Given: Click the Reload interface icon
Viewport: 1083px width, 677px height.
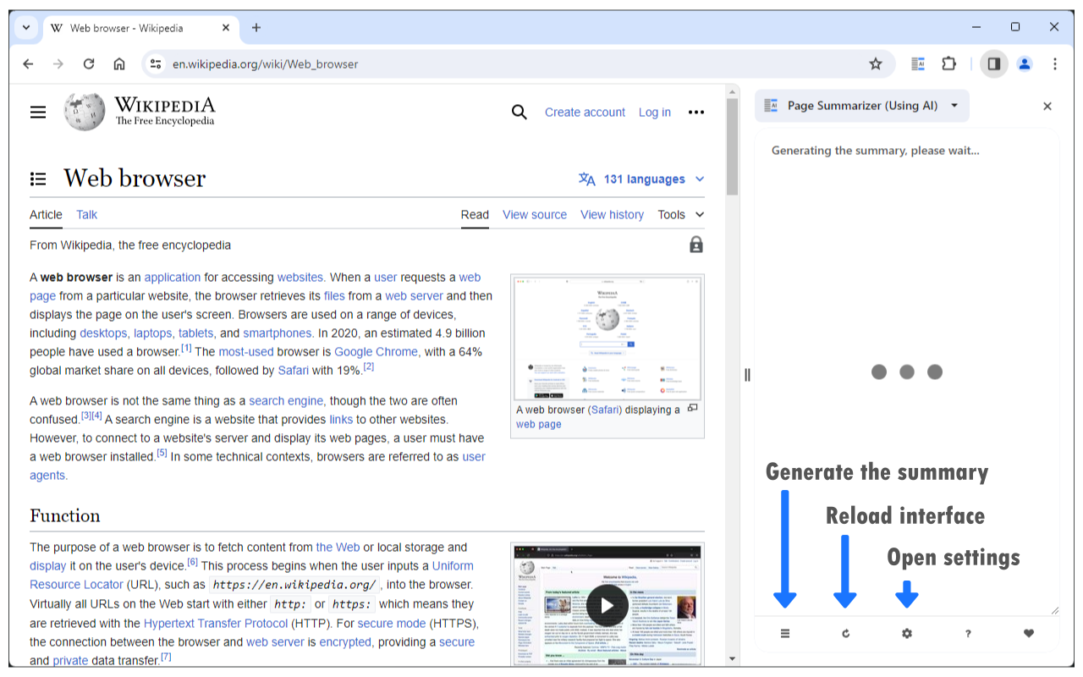Looking at the screenshot, I should click(x=846, y=633).
